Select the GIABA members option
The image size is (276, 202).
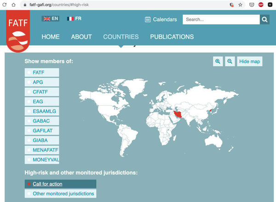[42, 140]
